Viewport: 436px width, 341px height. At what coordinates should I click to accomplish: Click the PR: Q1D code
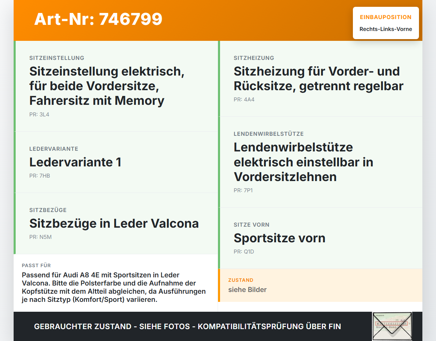[244, 252]
